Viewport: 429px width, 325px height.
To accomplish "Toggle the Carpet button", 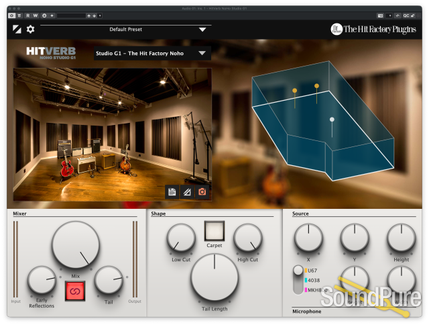I will pyautogui.click(x=214, y=231).
